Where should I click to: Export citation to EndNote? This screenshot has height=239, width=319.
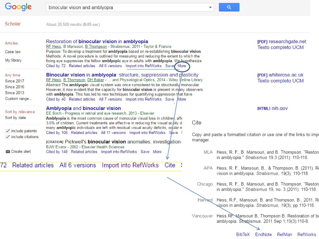click(264, 234)
